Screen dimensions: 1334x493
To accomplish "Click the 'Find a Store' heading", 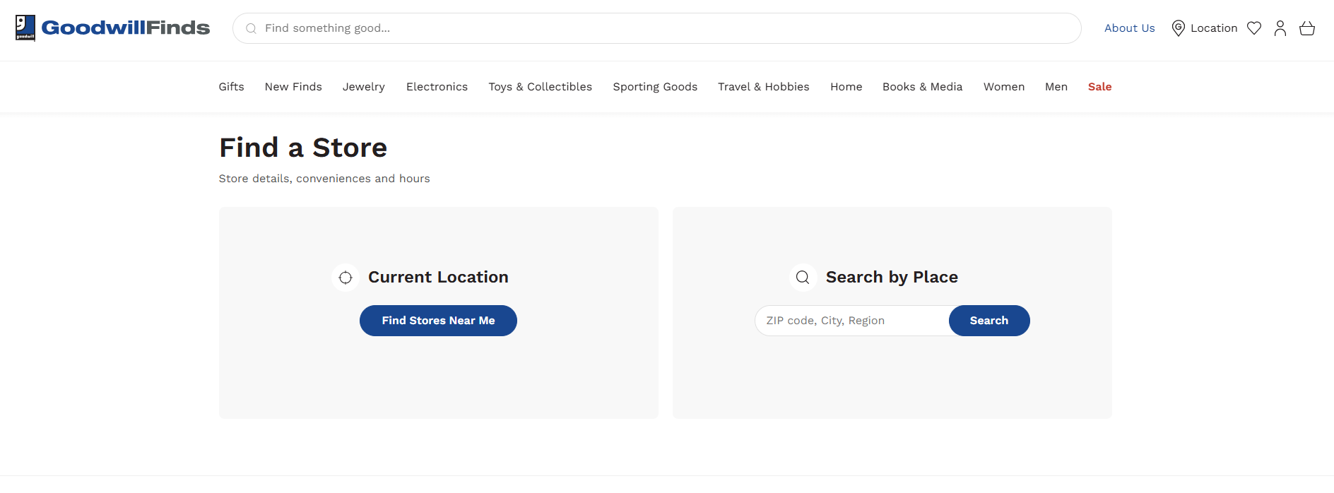I will point(303,148).
